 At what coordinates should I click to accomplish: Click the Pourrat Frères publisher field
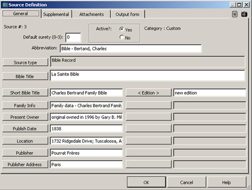click(87, 153)
